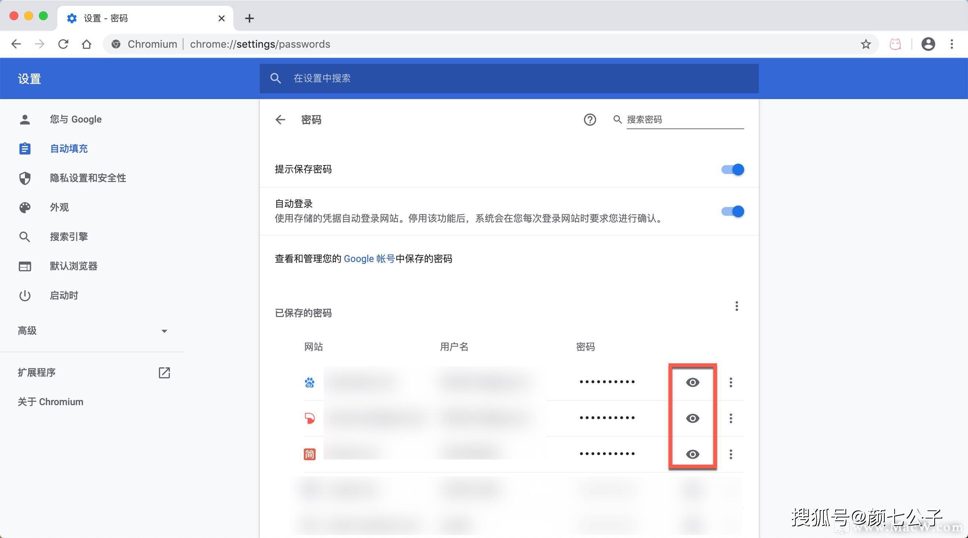968x538 pixels.
Task: Reload the settings page
Action: click(x=63, y=44)
